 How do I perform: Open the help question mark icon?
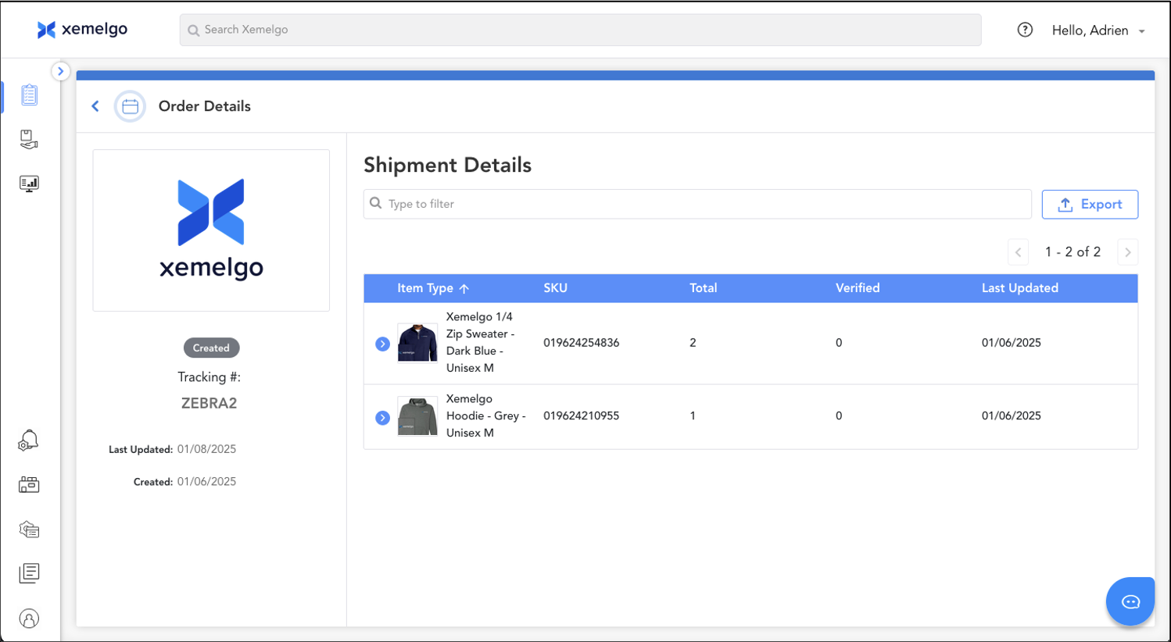1025,30
